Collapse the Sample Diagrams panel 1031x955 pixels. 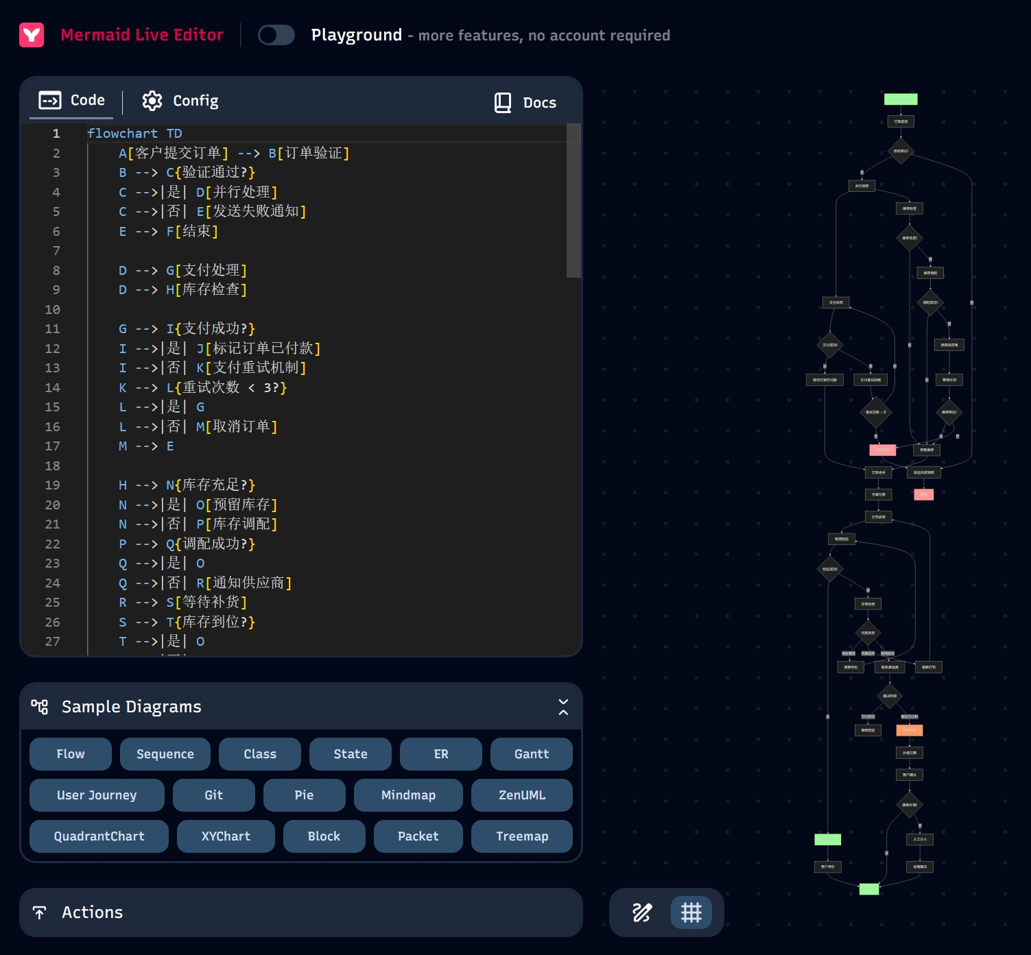coord(562,707)
